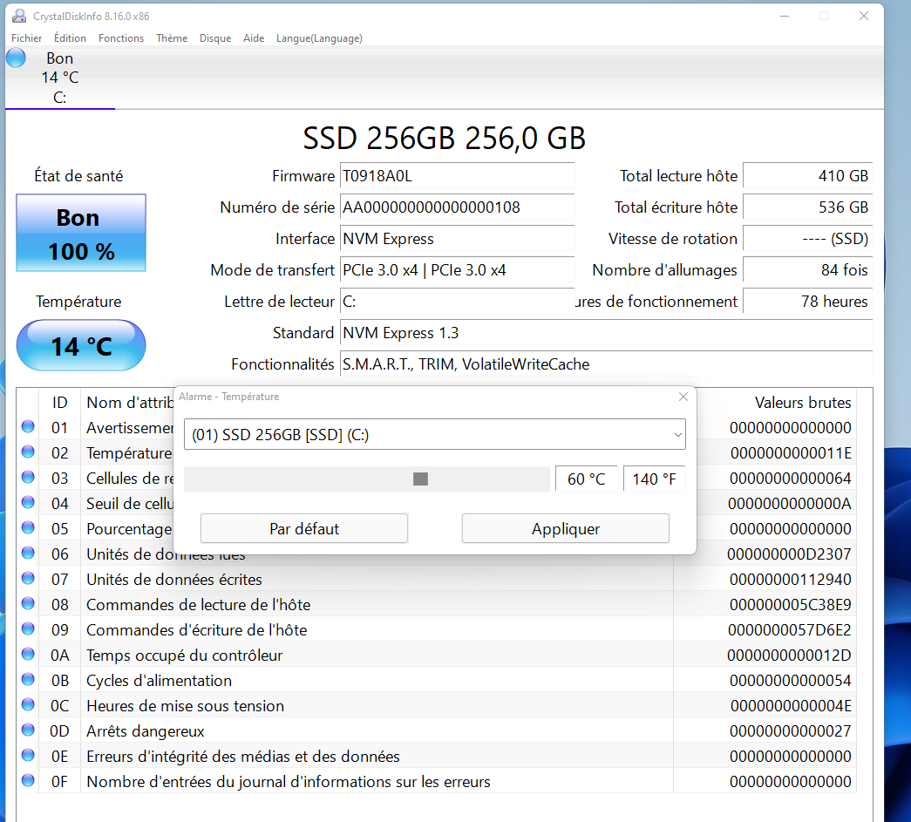Click the orb next to Unités de données écrites

pos(28,578)
